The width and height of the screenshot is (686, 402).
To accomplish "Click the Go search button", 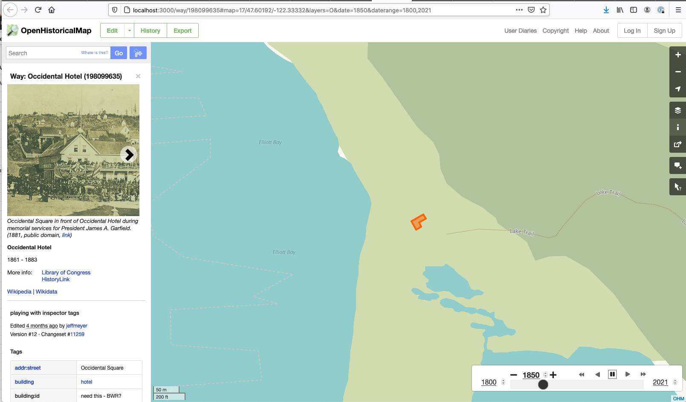I will tap(119, 53).
